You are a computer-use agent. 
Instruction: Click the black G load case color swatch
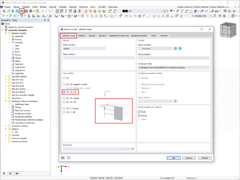pyautogui.click(x=125, y=11)
